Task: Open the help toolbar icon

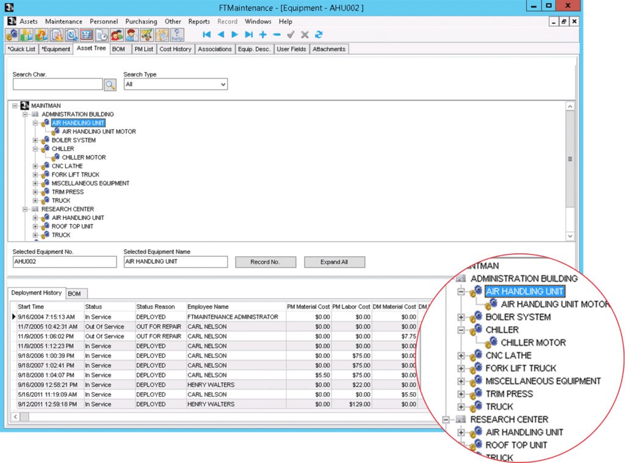Action: coord(177,35)
